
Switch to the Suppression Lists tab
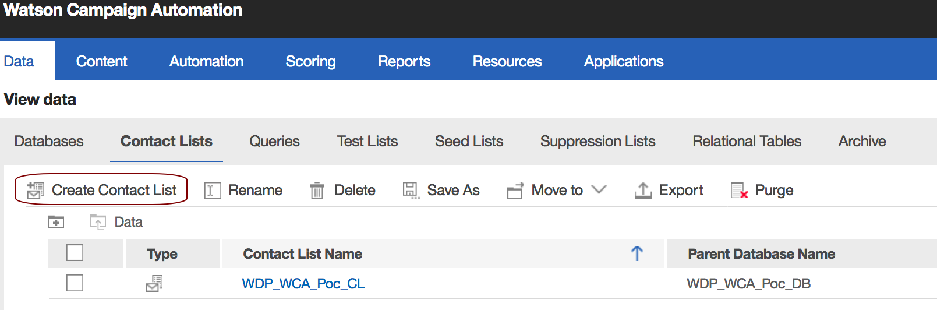click(x=597, y=141)
